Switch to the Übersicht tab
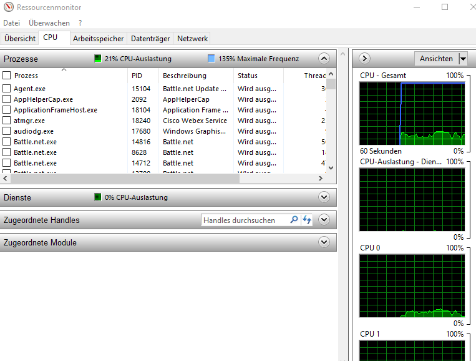This screenshot has width=476, height=361. click(20, 39)
